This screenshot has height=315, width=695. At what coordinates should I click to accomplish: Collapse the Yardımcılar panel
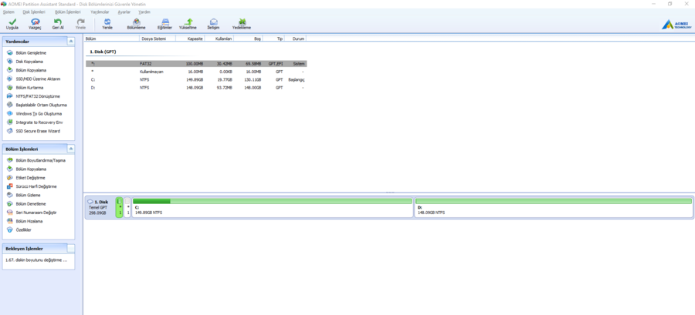[71, 41]
